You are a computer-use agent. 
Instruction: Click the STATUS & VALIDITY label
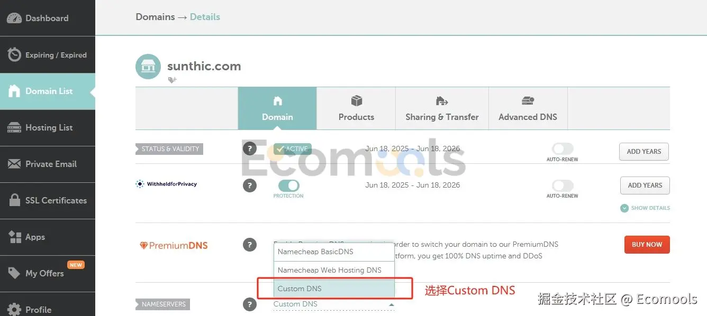pos(170,149)
